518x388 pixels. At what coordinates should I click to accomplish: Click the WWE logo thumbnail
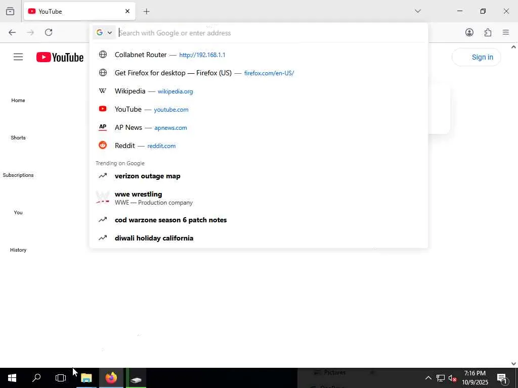click(103, 198)
